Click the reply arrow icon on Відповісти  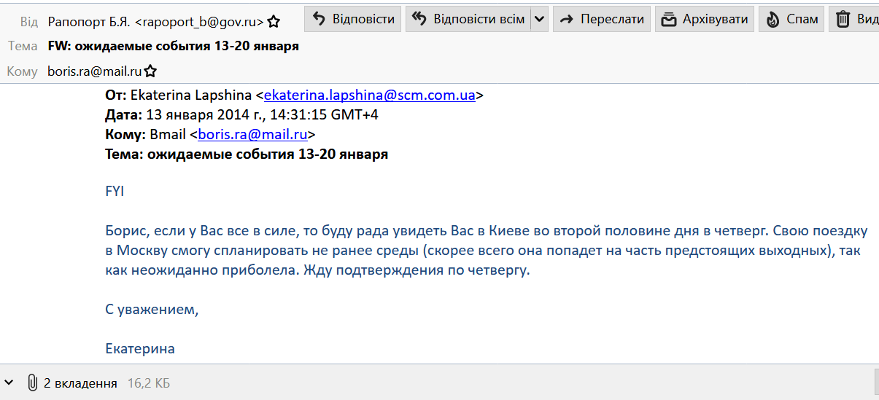[x=319, y=20]
